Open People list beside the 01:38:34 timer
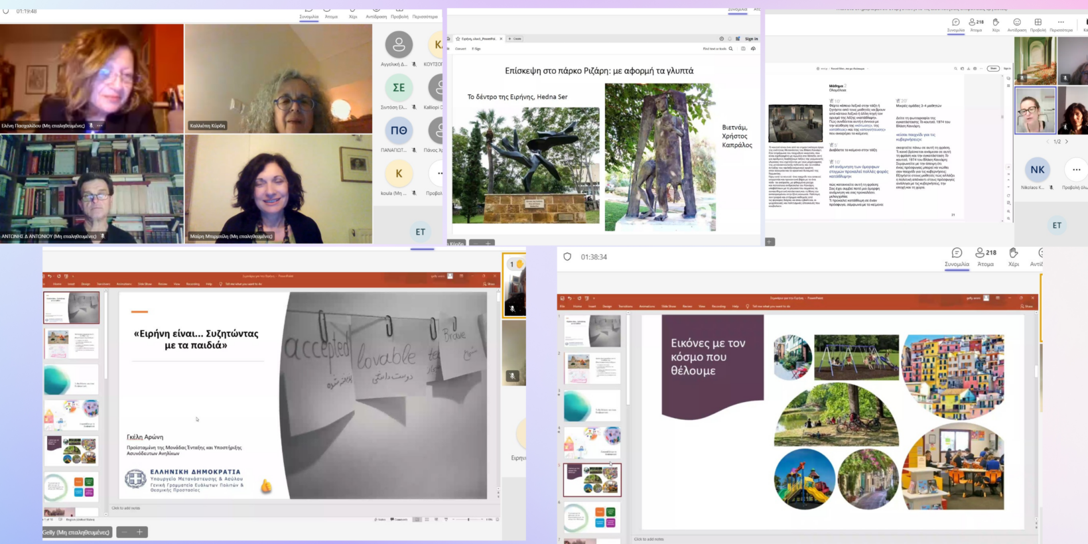 pyautogui.click(x=985, y=253)
